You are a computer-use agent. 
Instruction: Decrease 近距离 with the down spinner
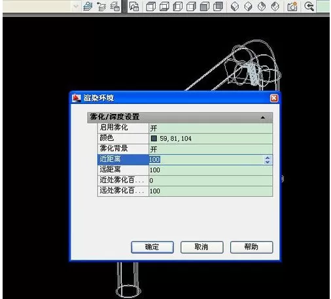[x=268, y=162]
